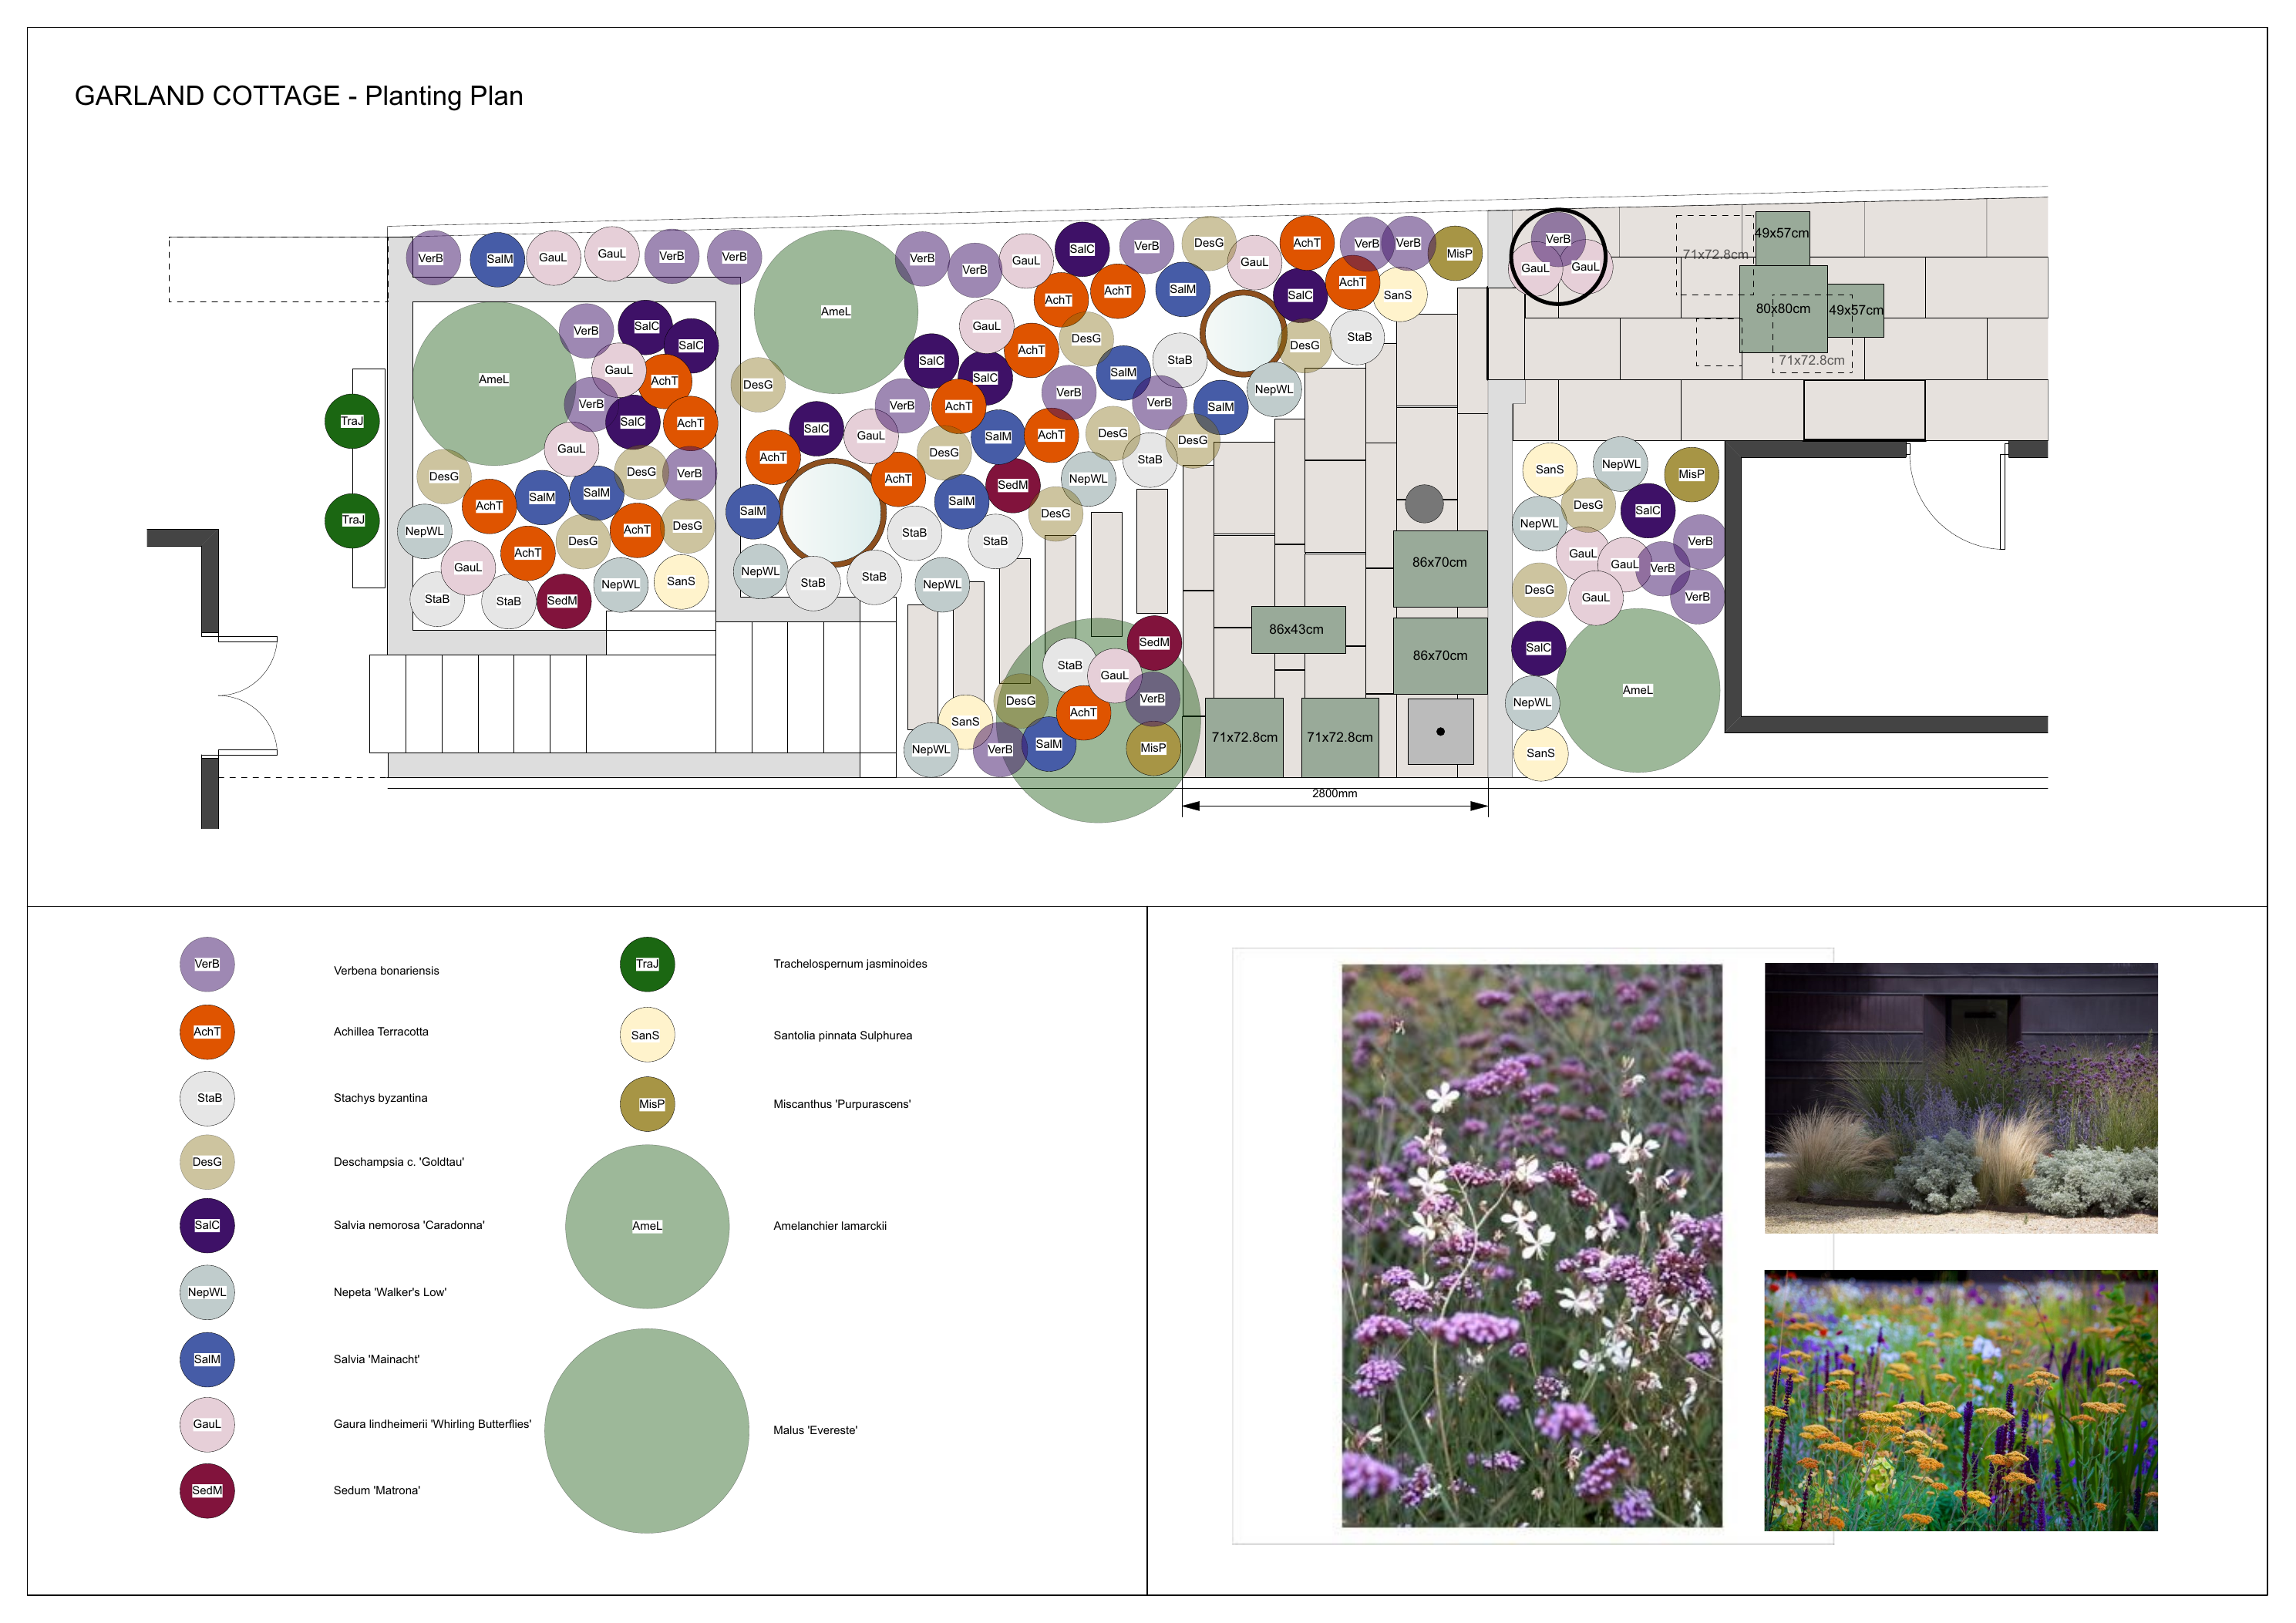
Task: Click the "Nepeta 'Walker's Low'" label
Action: point(390,1291)
